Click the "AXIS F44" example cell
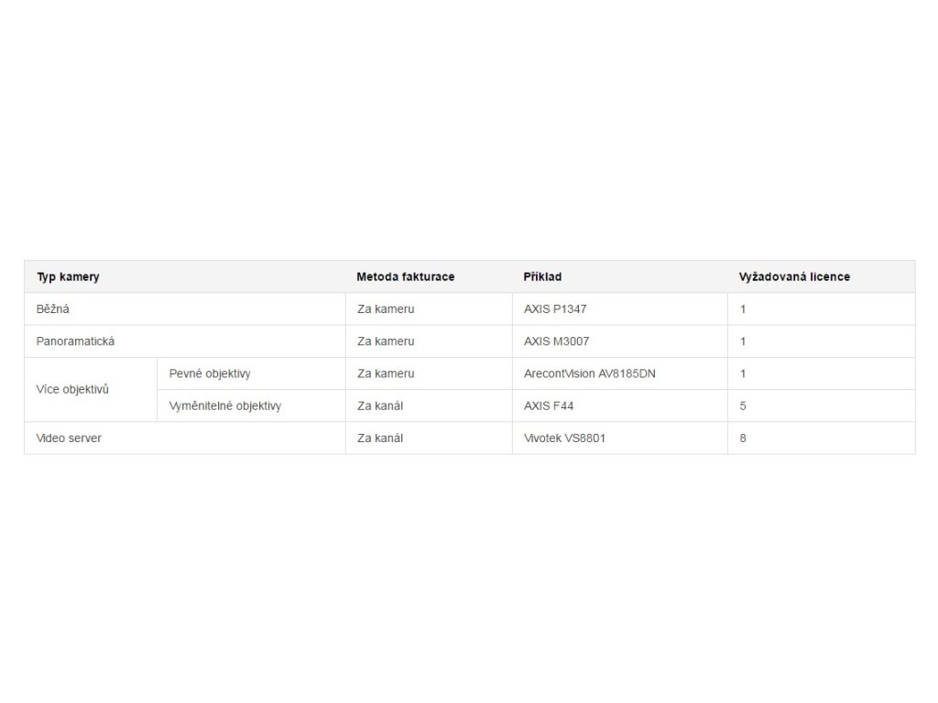 [x=549, y=406]
